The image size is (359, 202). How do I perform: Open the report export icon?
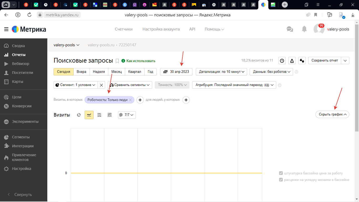292,61
